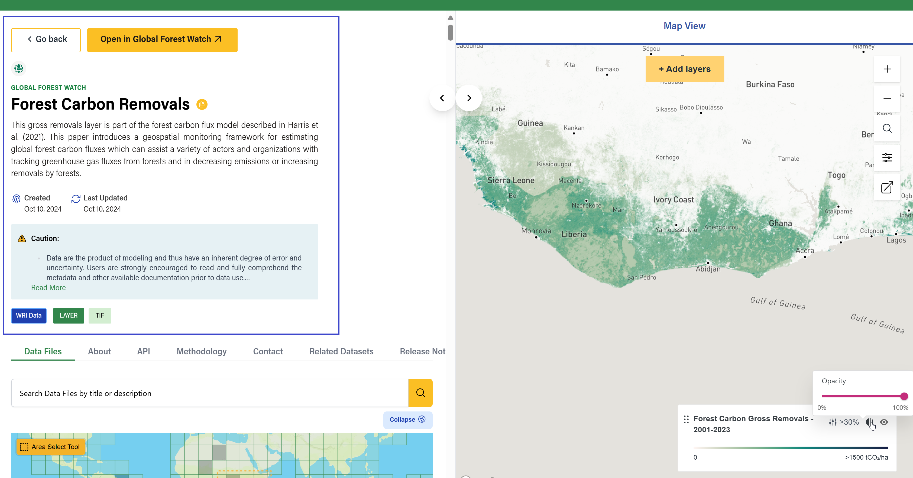The height and width of the screenshot is (478, 913).
Task: Open the map settings sliders icon
Action: [887, 157]
